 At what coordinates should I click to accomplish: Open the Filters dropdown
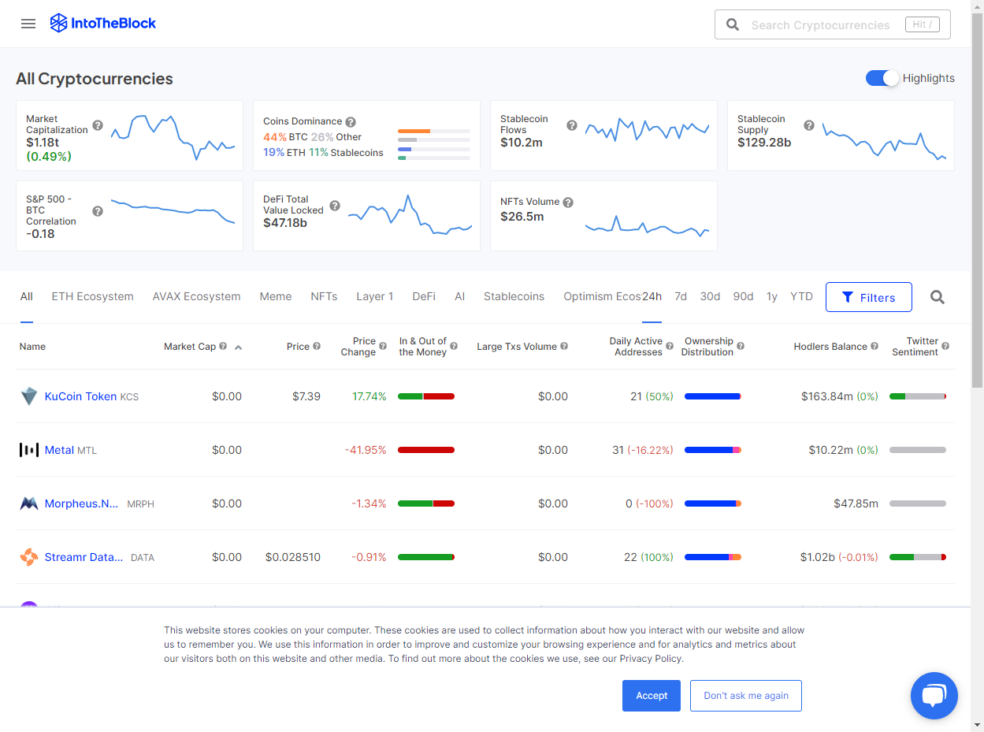coord(868,297)
